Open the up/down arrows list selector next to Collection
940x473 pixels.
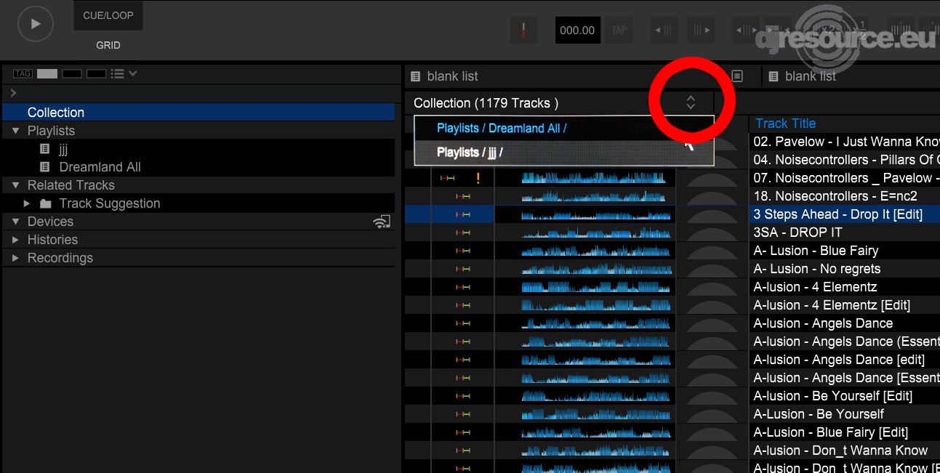tap(691, 102)
